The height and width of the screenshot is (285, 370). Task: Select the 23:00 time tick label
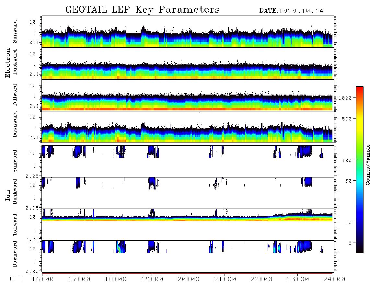[x=298, y=279]
